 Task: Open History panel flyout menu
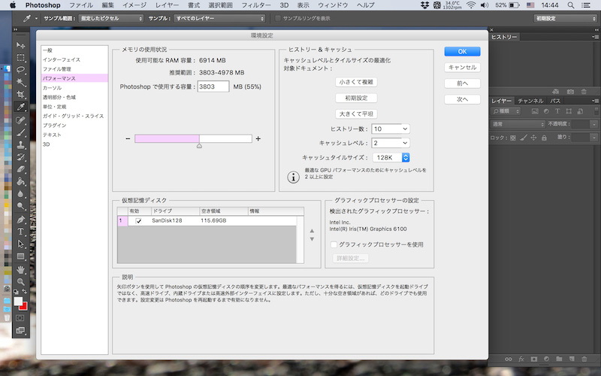click(595, 37)
